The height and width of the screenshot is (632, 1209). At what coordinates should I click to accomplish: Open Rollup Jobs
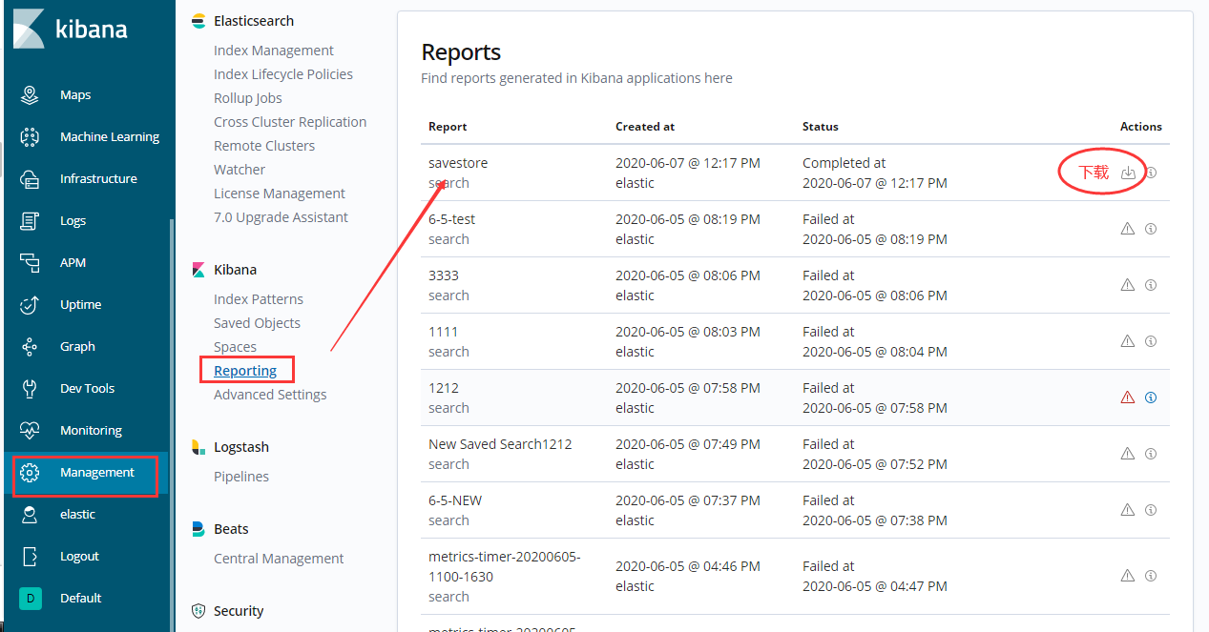pyautogui.click(x=248, y=98)
